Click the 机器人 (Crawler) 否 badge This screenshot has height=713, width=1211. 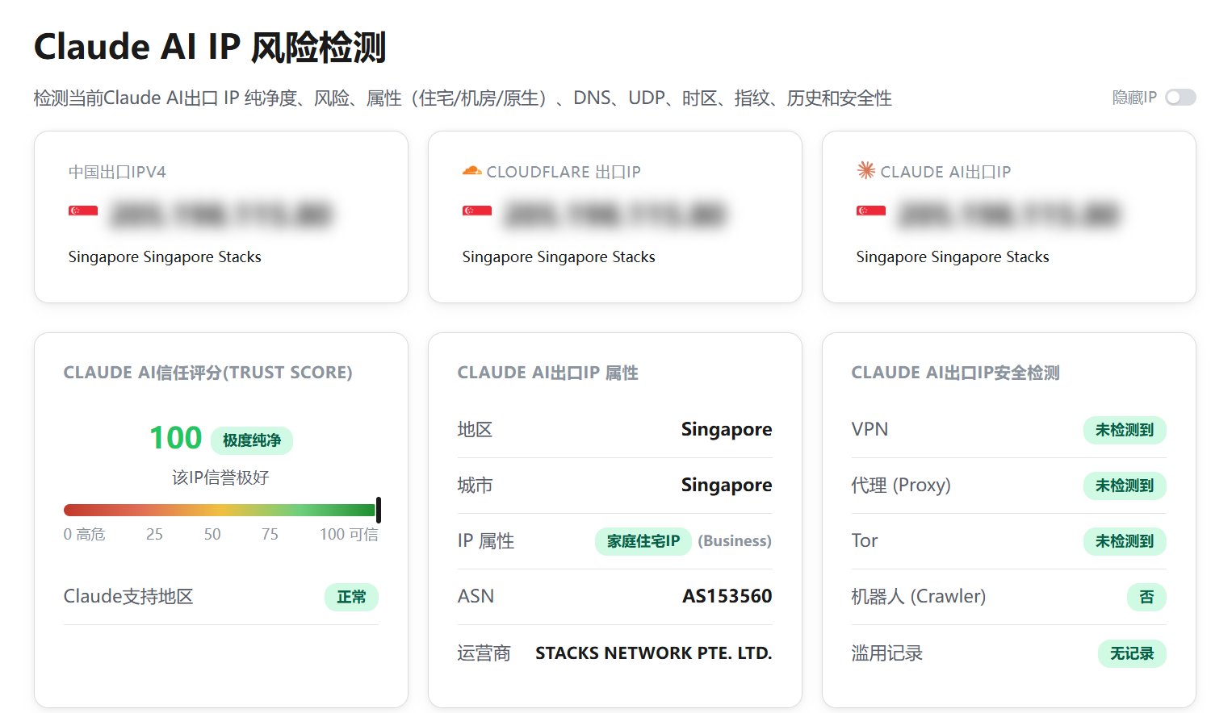tap(1146, 597)
